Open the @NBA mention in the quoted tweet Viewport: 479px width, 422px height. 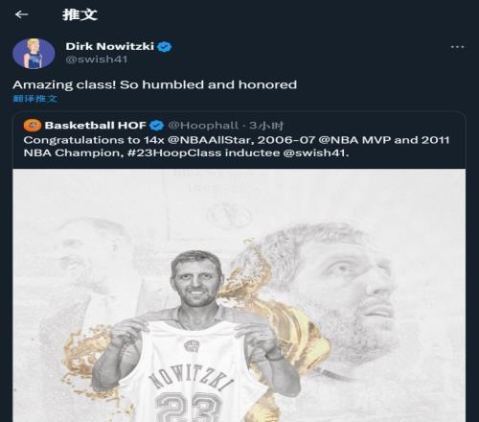(338, 140)
